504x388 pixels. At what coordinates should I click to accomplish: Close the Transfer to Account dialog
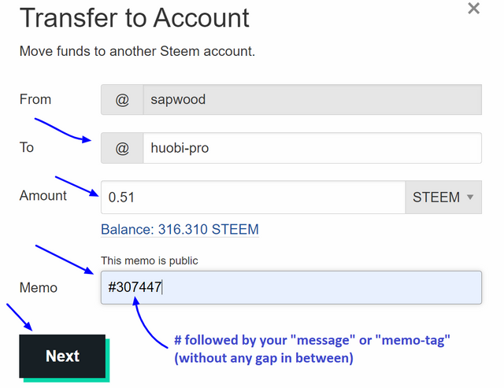473,9
